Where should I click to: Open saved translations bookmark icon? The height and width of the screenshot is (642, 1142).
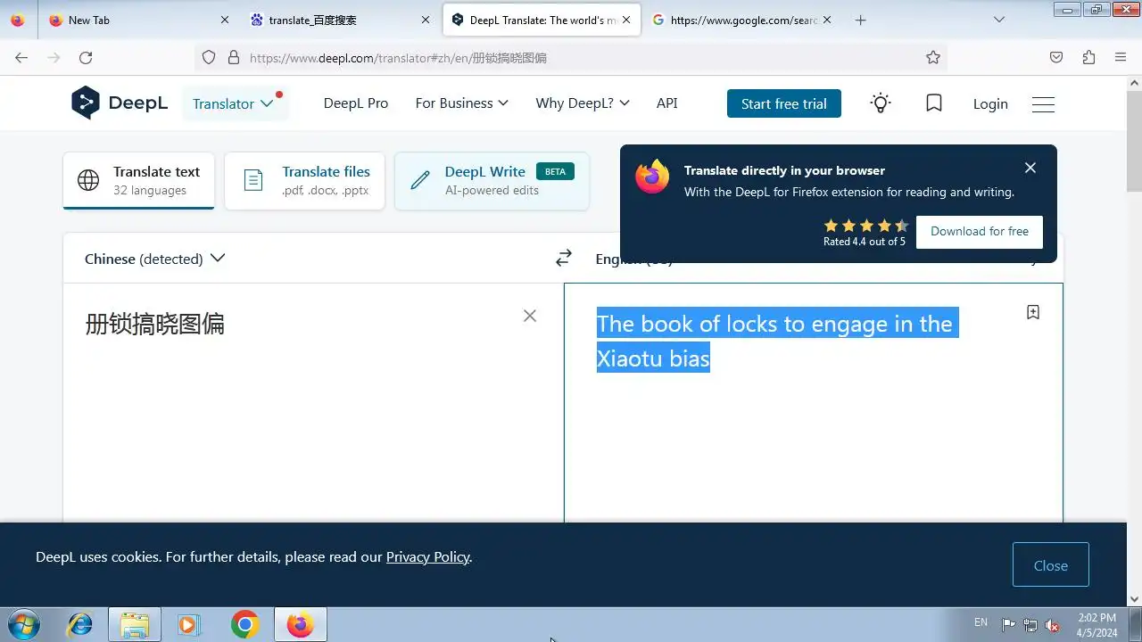(x=934, y=103)
